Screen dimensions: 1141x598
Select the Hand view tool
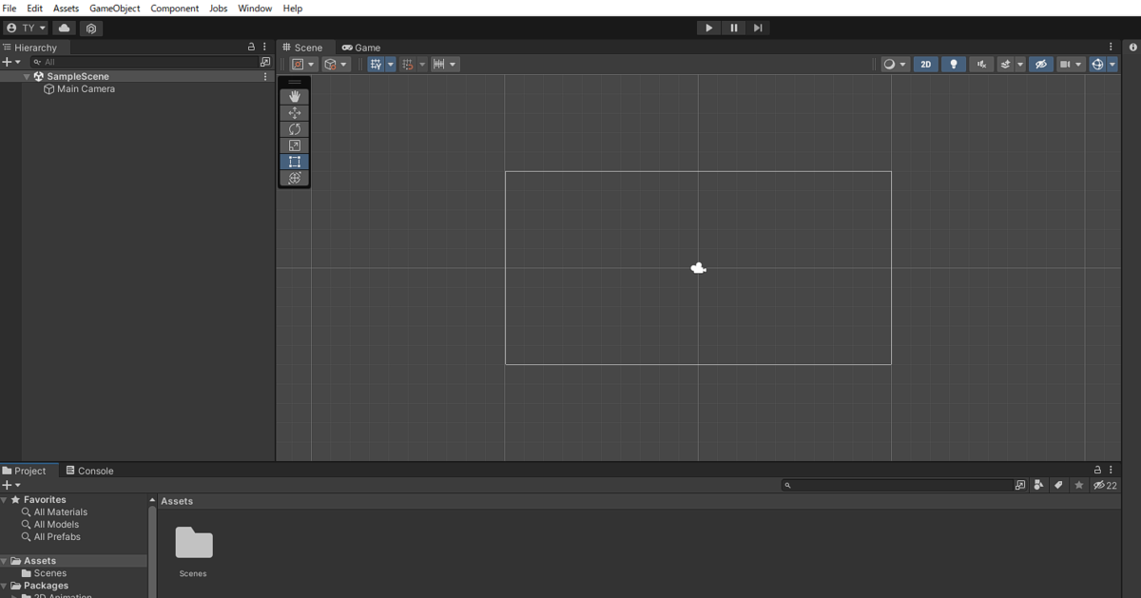(295, 97)
